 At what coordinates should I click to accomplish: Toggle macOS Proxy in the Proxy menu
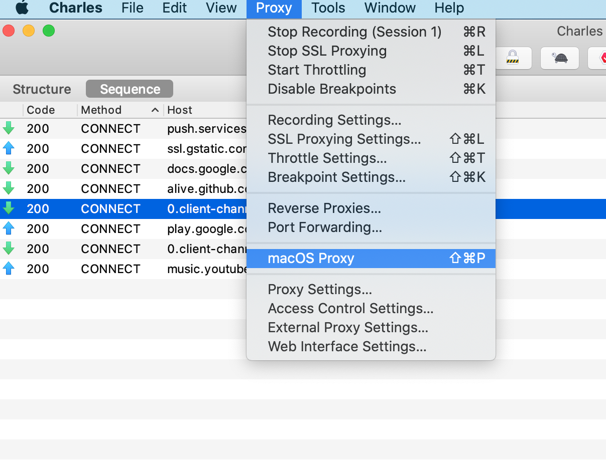point(311,258)
